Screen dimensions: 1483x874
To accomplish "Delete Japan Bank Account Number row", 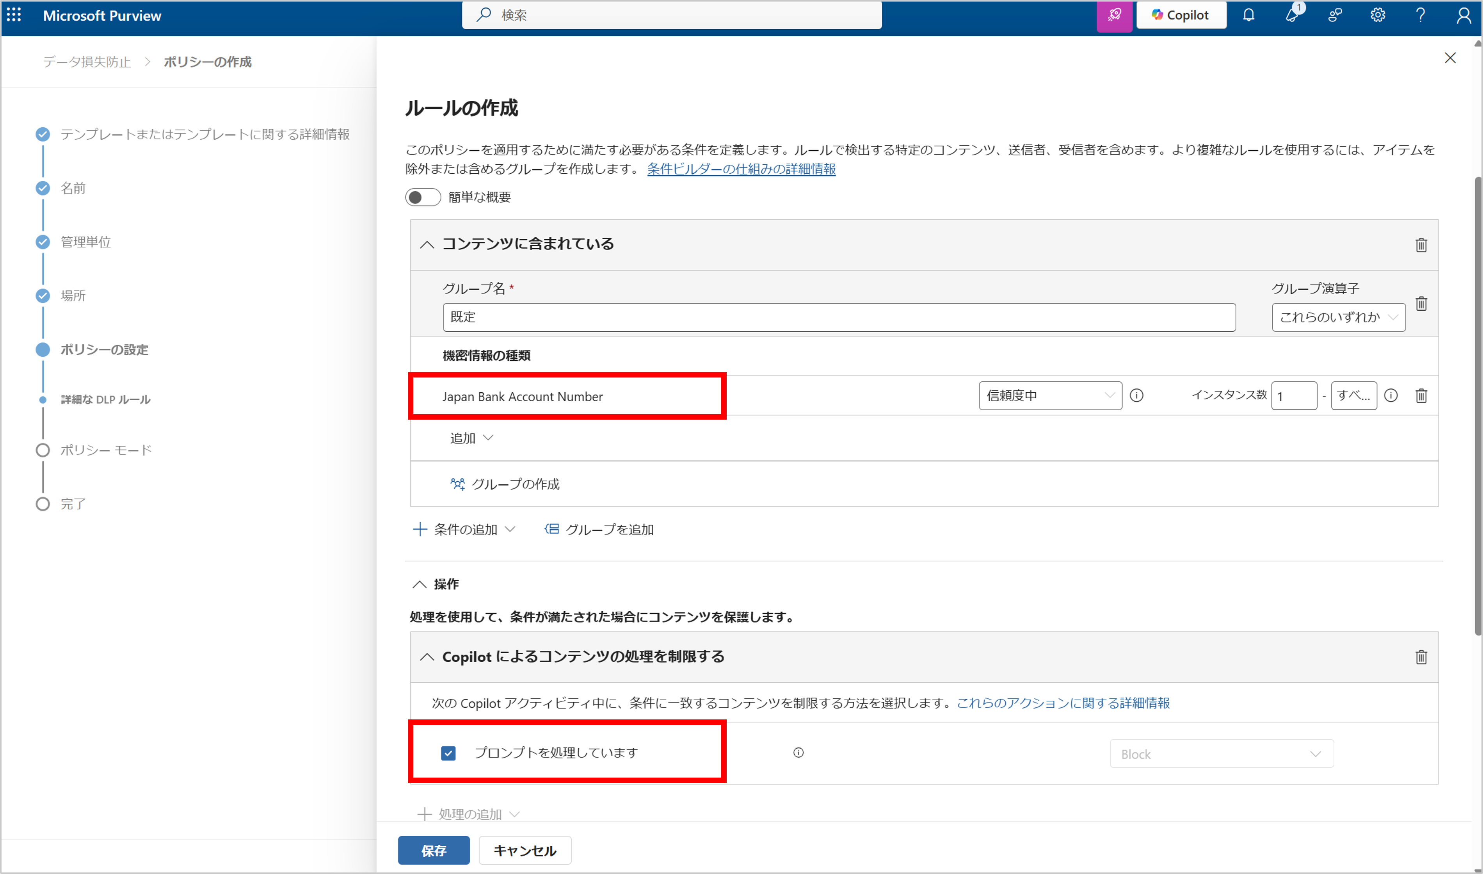I will [1421, 395].
